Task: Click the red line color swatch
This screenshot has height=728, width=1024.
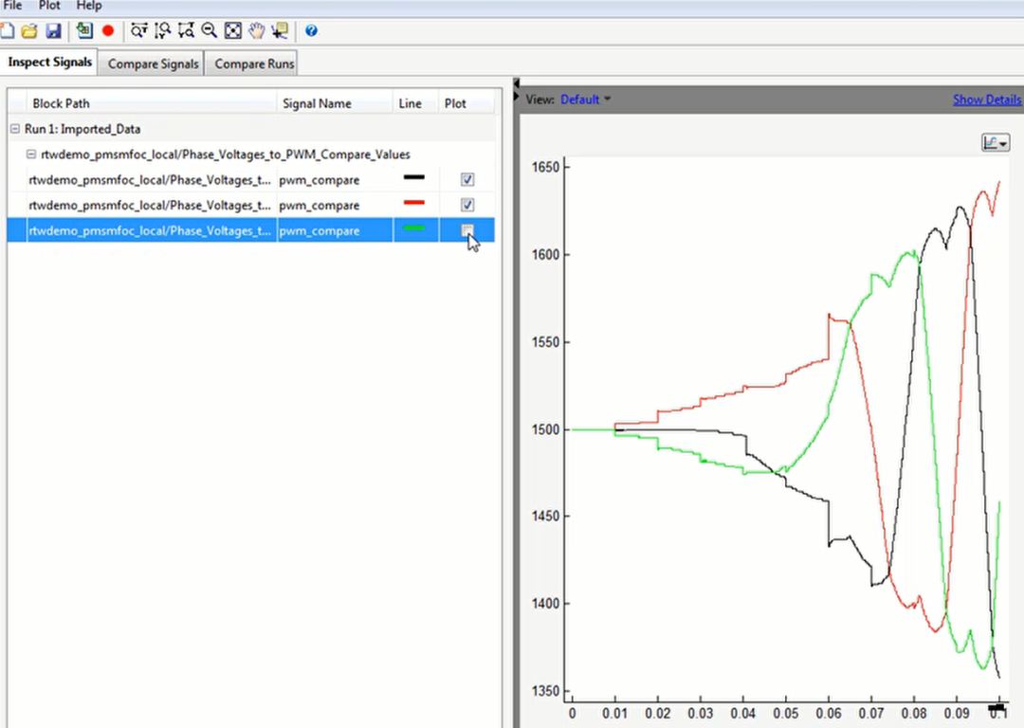Action: [x=413, y=203]
